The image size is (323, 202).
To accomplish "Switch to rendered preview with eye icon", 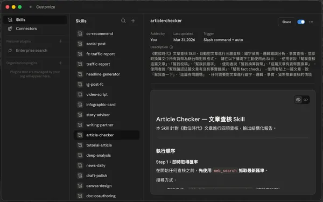I will pos(298,100).
